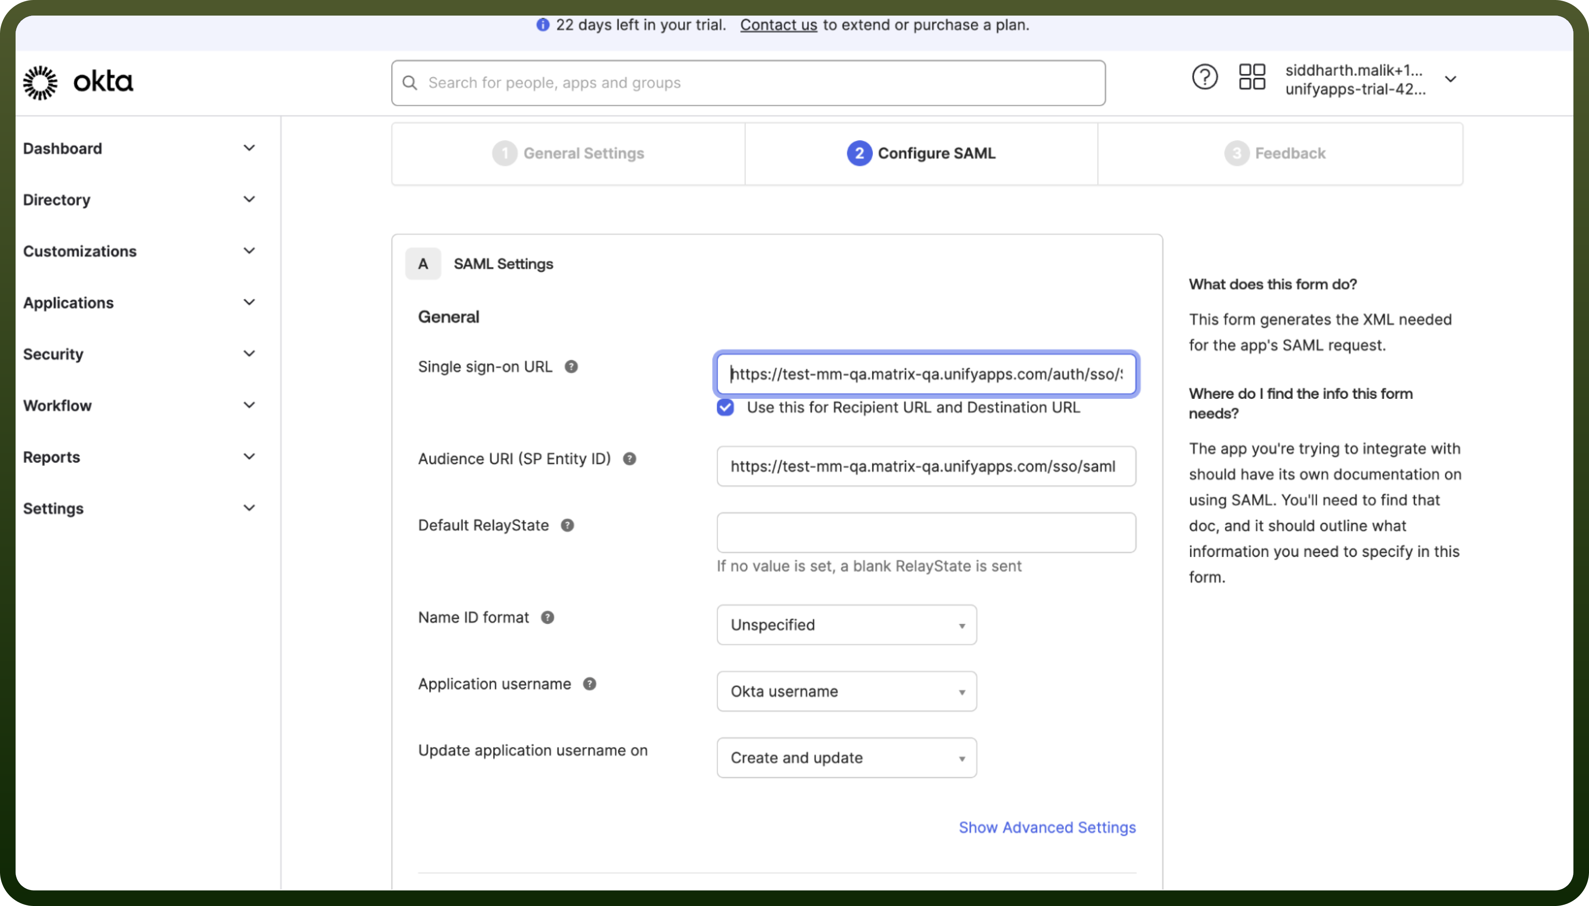
Task: Open the help question mark icon in header
Action: 1204,78
